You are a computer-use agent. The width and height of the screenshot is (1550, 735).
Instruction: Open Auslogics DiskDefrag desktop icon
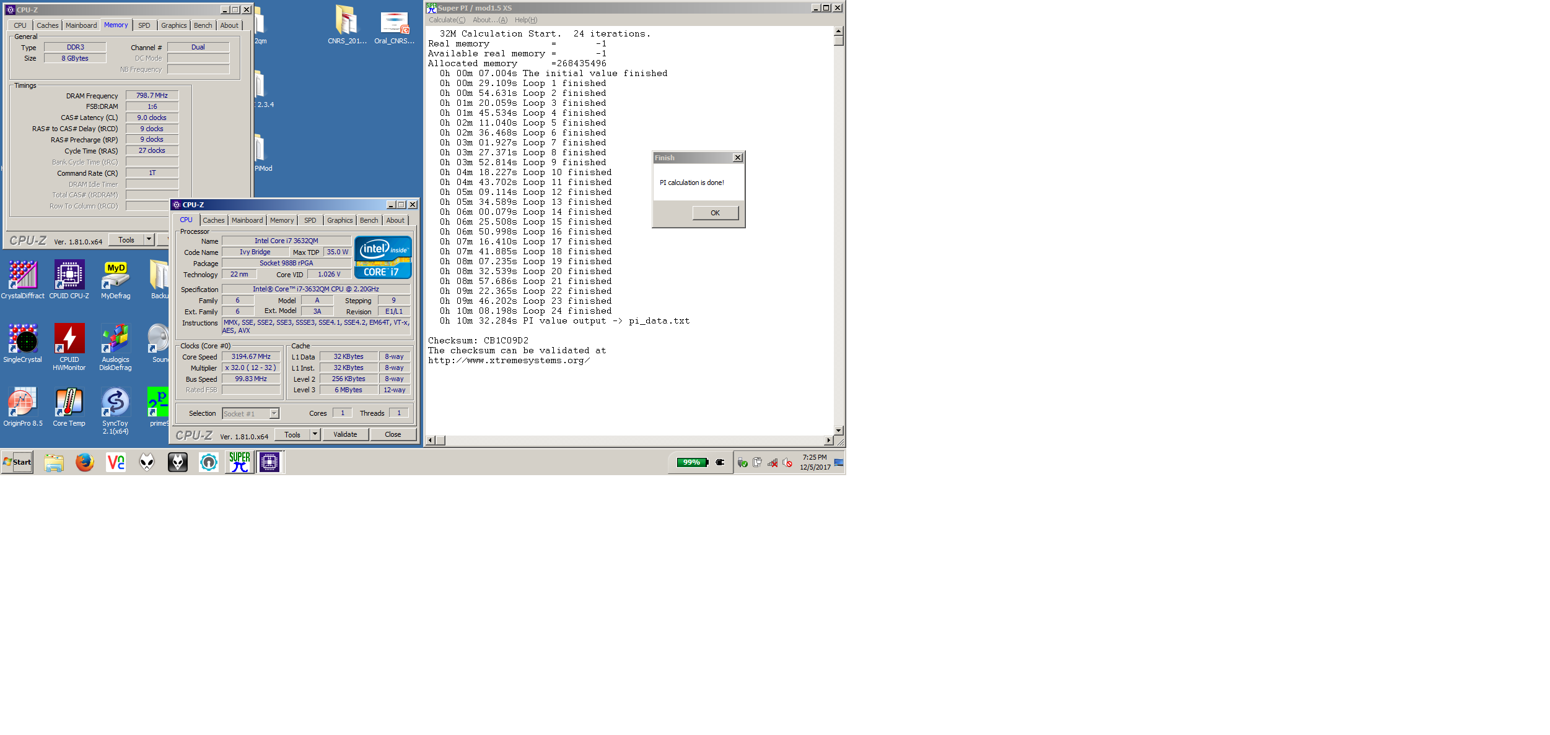116,347
